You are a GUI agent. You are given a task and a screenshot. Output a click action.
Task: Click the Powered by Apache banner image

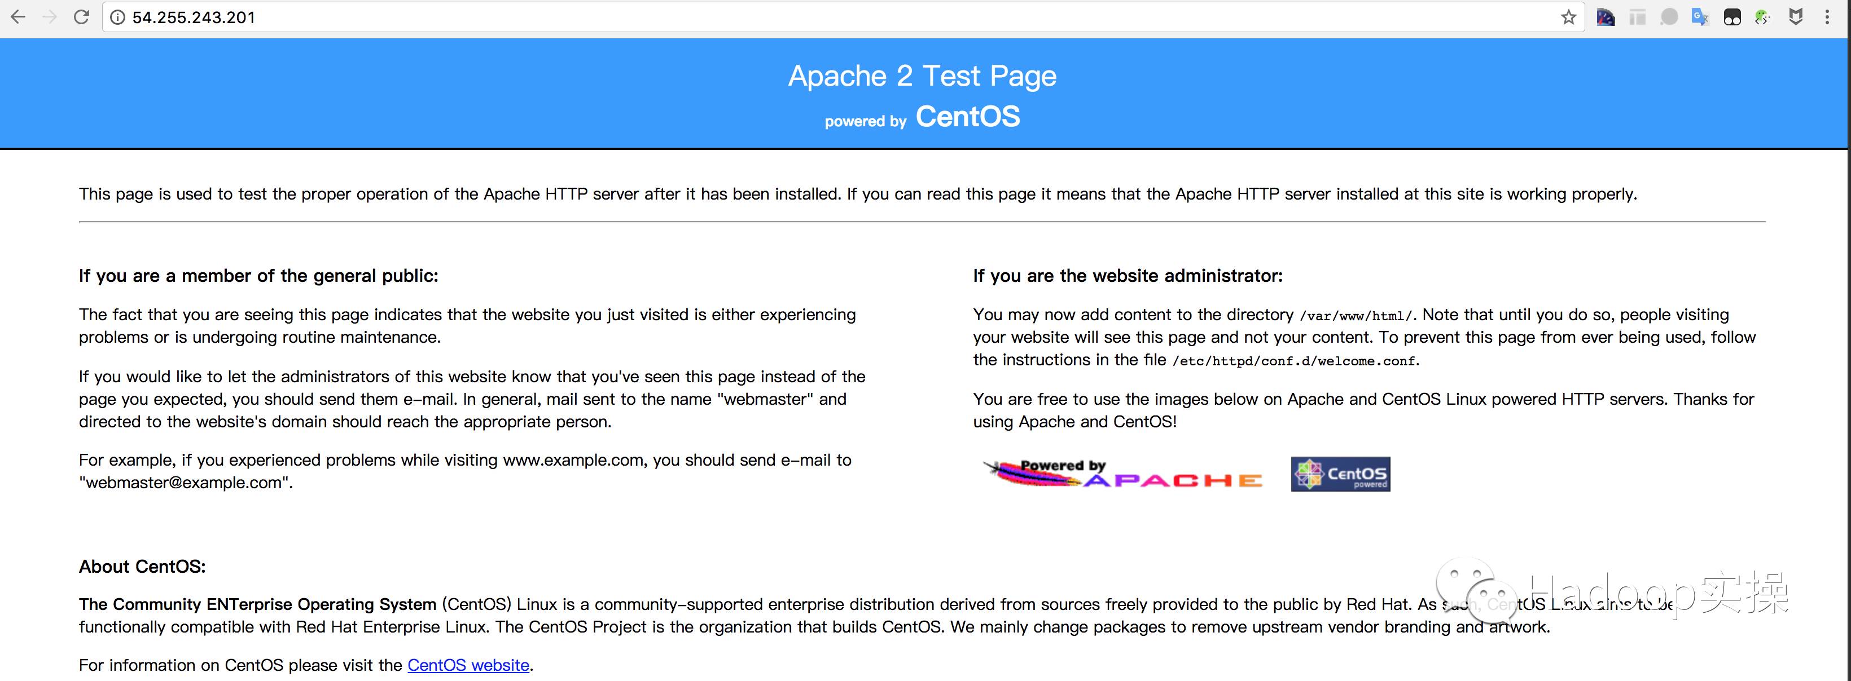pos(1122,474)
